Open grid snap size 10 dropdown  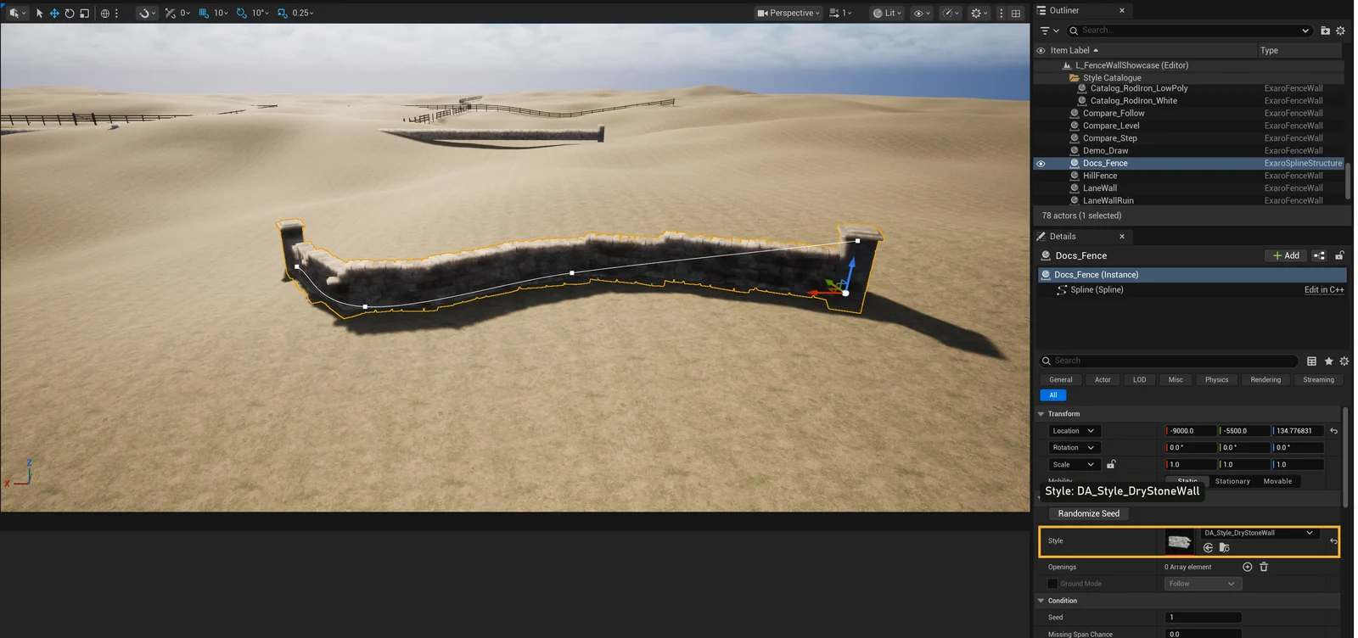[x=221, y=13]
